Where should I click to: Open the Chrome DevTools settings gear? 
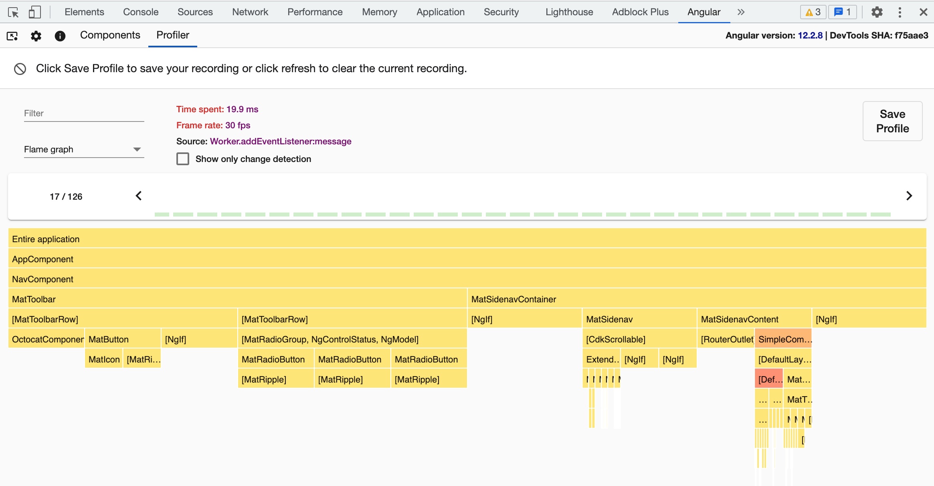pos(877,12)
